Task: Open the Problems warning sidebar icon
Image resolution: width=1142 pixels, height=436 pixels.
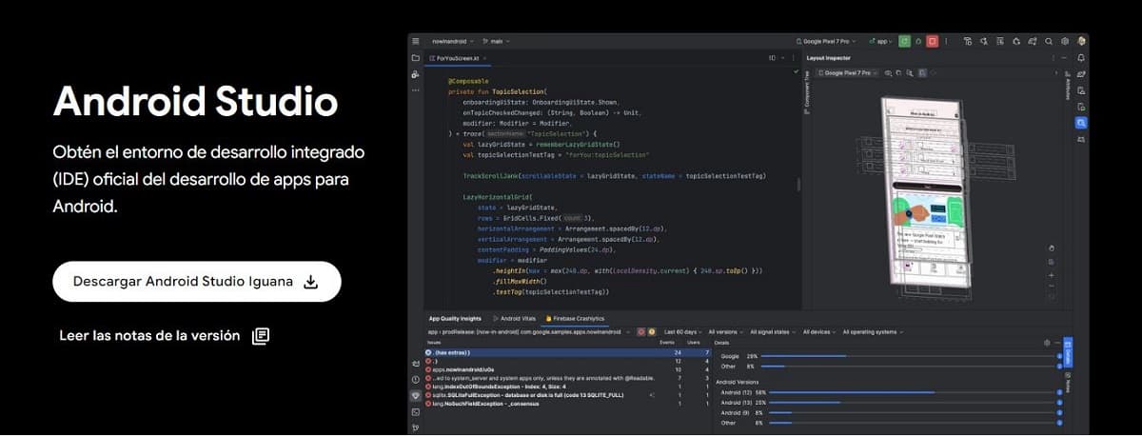Action: [x=416, y=379]
